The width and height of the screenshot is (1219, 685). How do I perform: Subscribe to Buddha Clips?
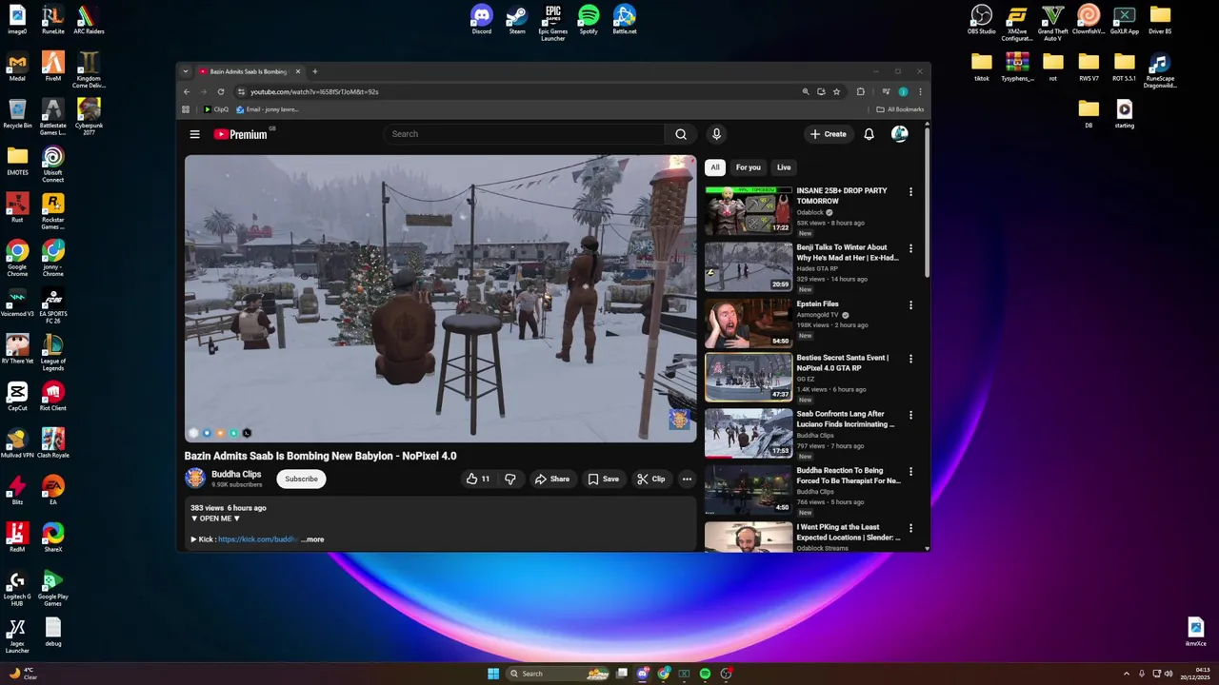301,479
